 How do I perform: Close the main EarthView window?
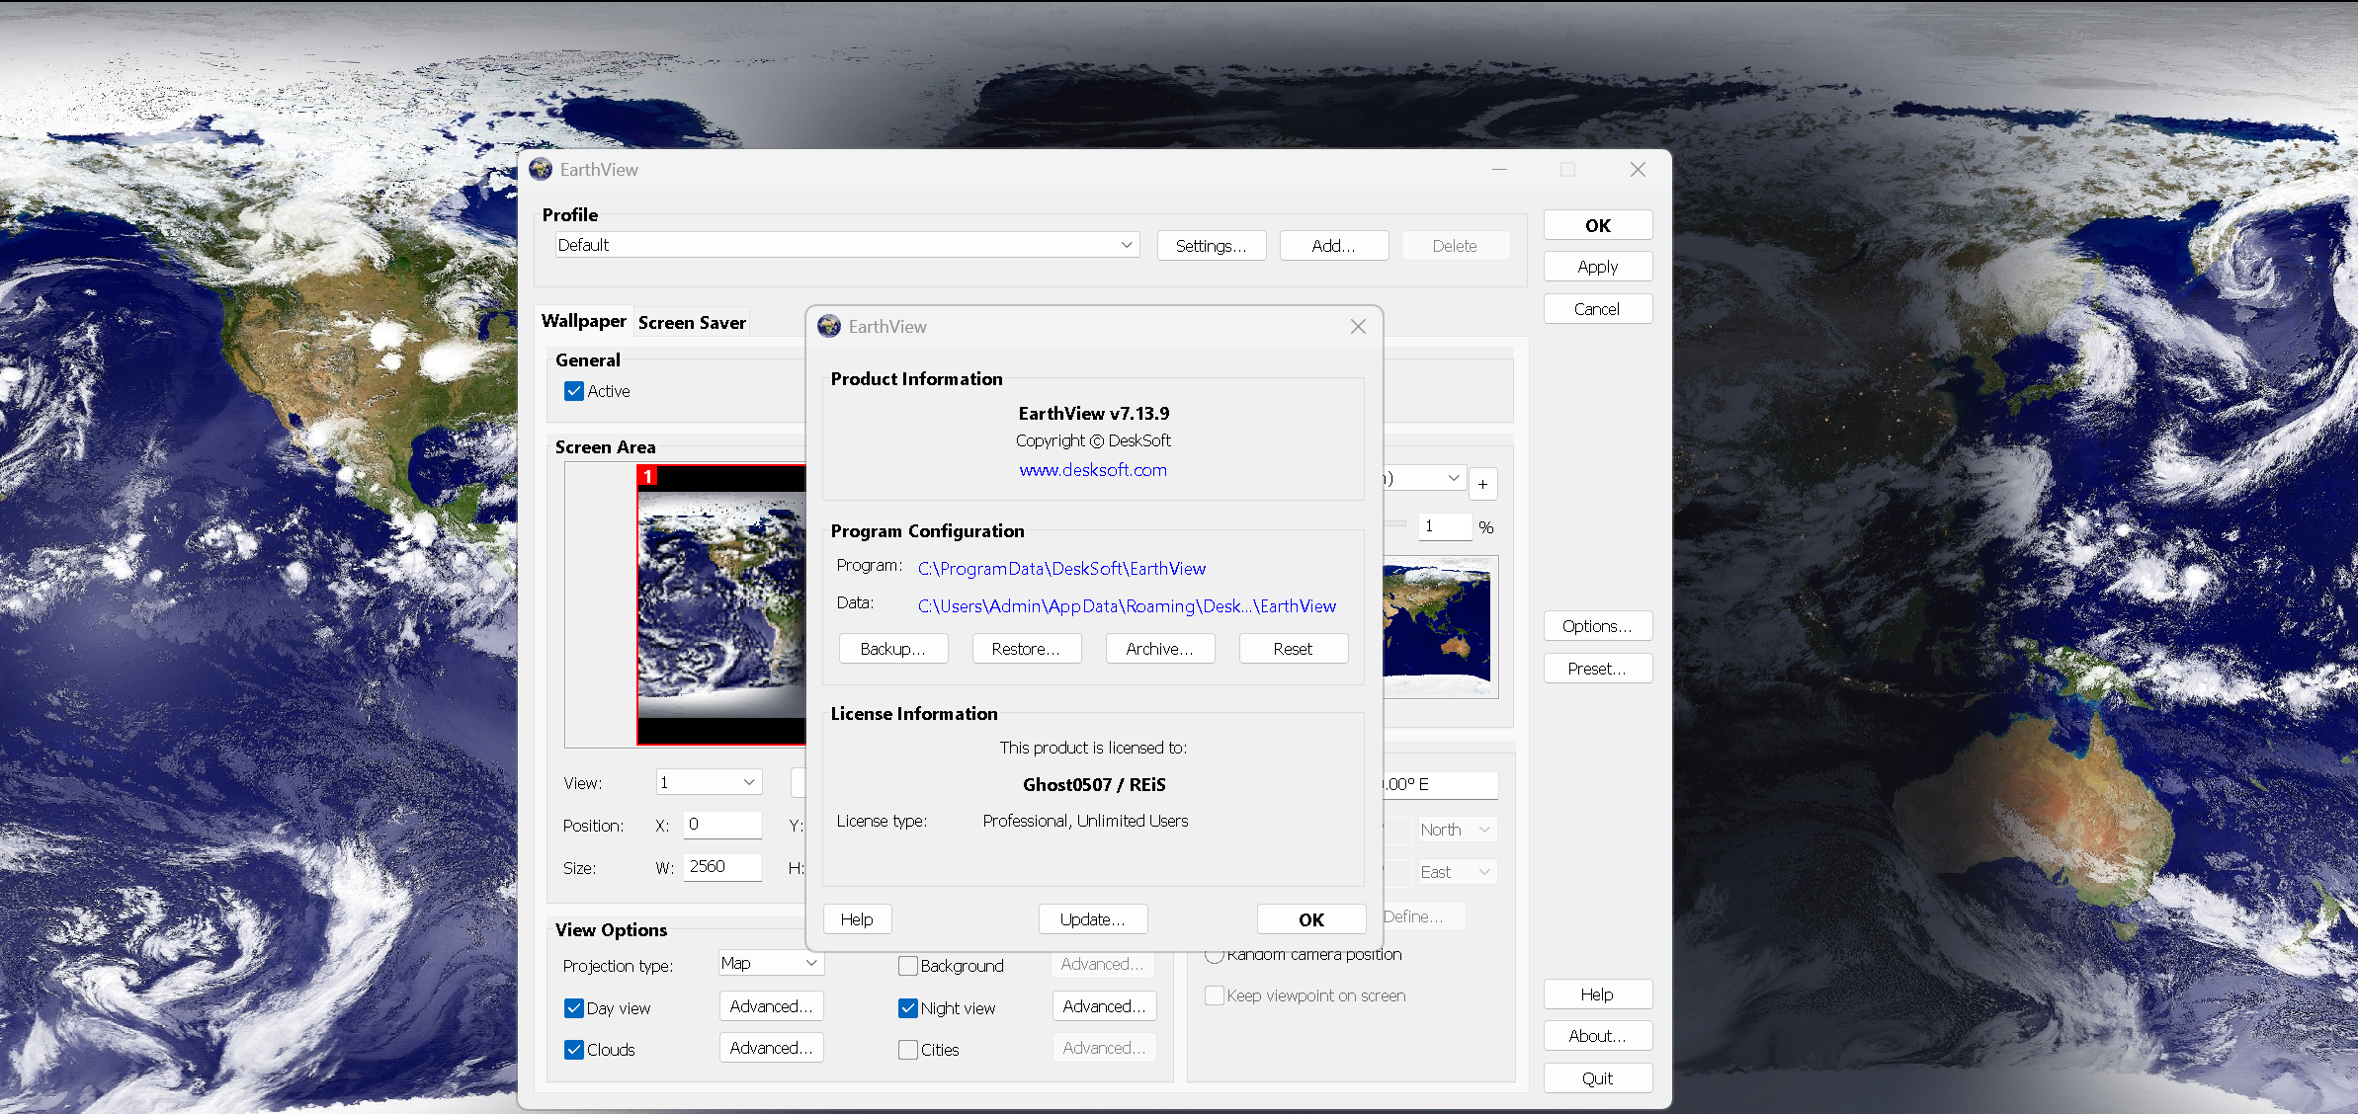tap(1638, 169)
